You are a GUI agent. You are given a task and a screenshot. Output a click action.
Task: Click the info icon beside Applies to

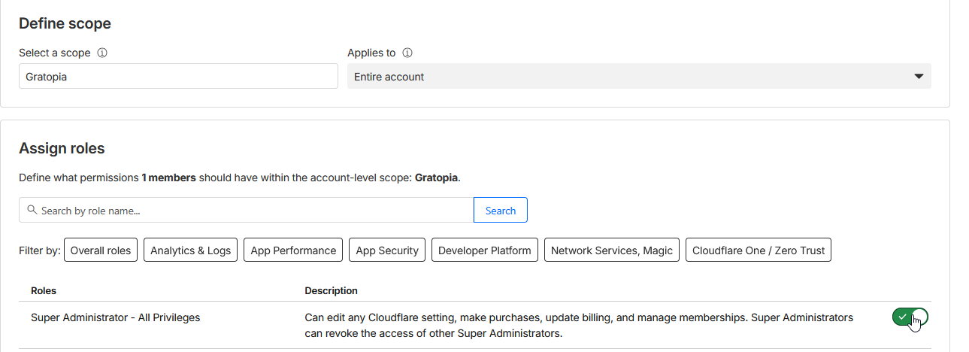[x=407, y=53]
